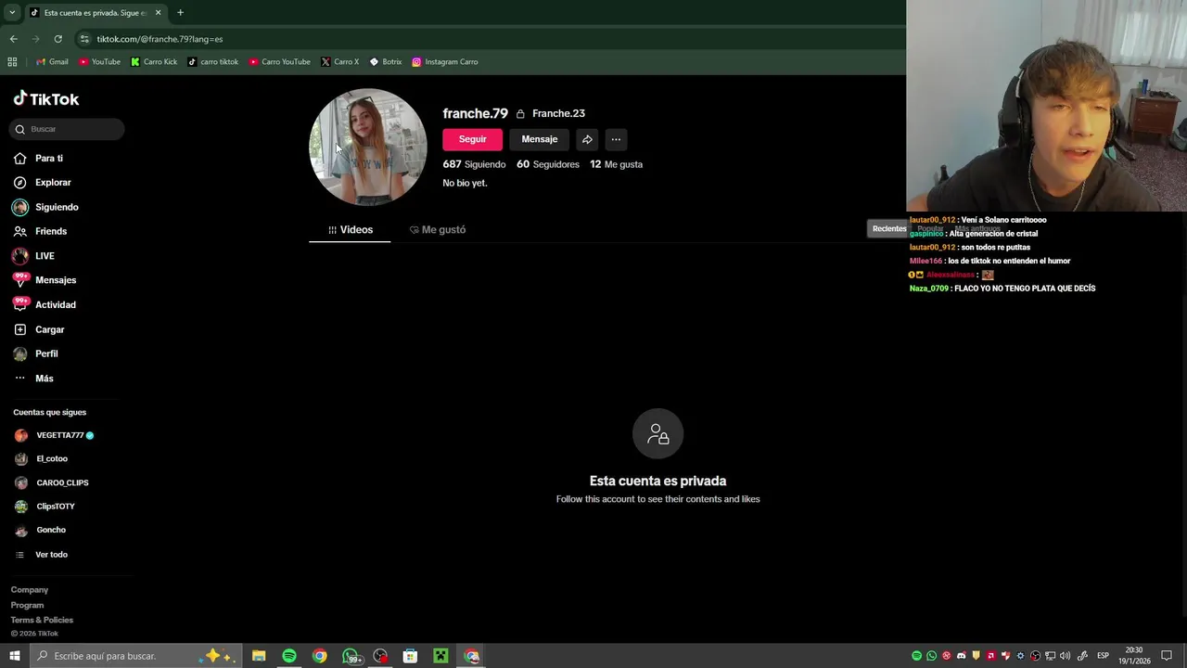Screen dimensions: 1187x668
Task: Open Microsoft Store from taskbar
Action: [x=410, y=656]
